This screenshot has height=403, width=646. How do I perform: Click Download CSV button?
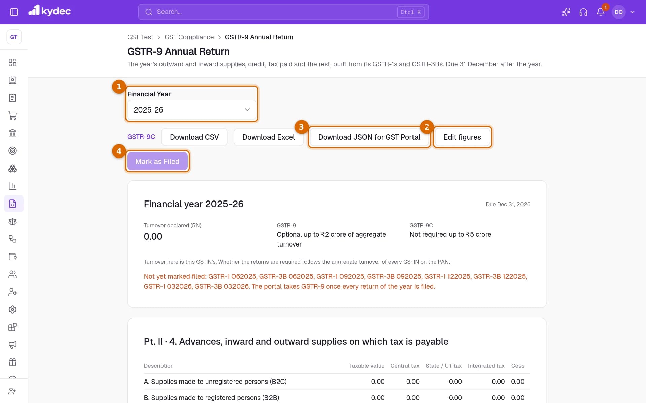pyautogui.click(x=194, y=137)
